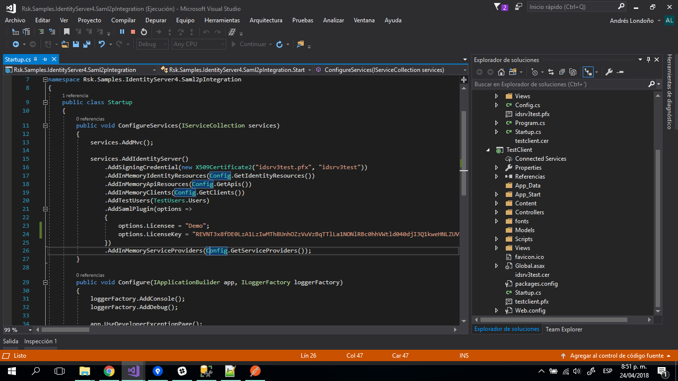Restart the debugging session

[143, 32]
